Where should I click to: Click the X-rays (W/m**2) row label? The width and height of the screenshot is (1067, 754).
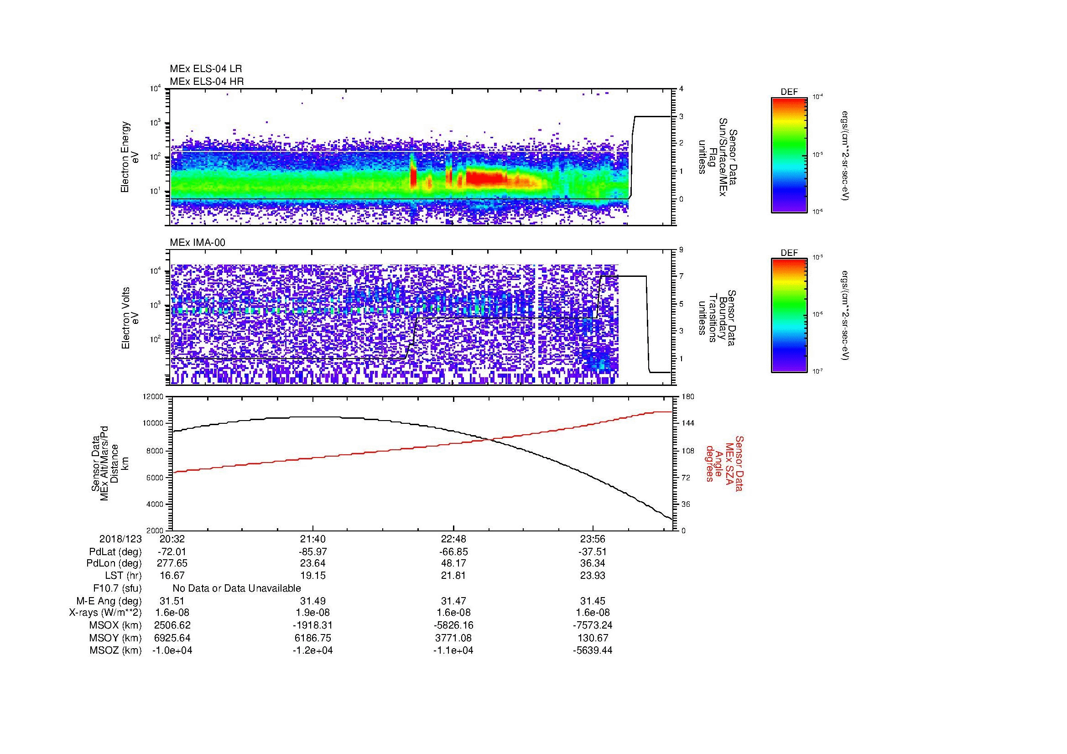point(105,613)
